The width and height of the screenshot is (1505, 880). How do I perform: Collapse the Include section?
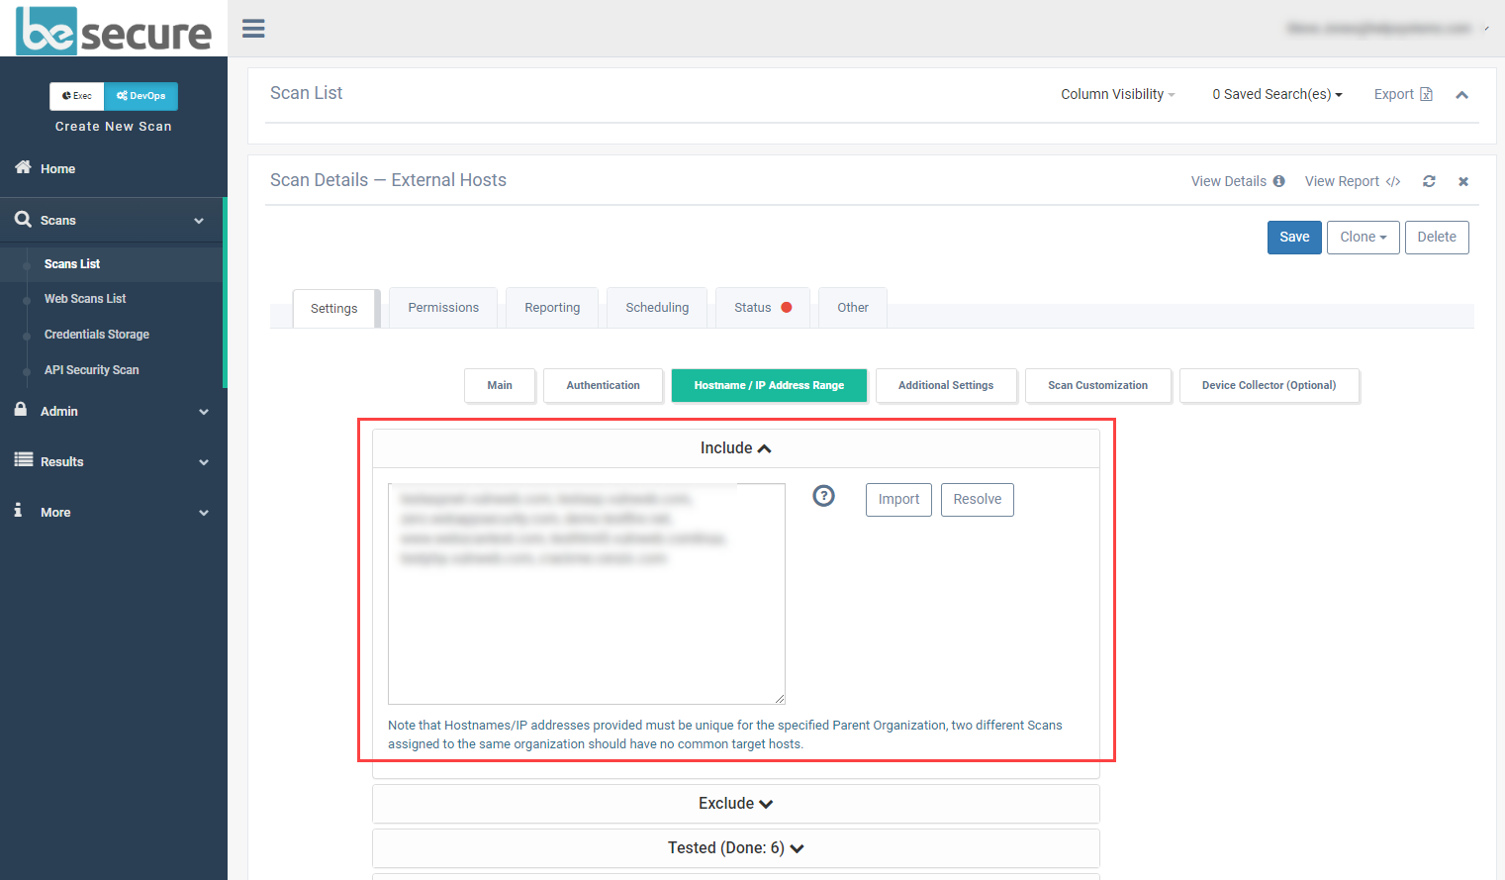coord(736,448)
